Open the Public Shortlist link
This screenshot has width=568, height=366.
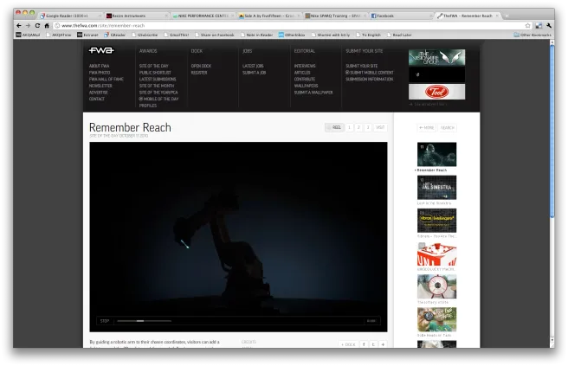[155, 73]
